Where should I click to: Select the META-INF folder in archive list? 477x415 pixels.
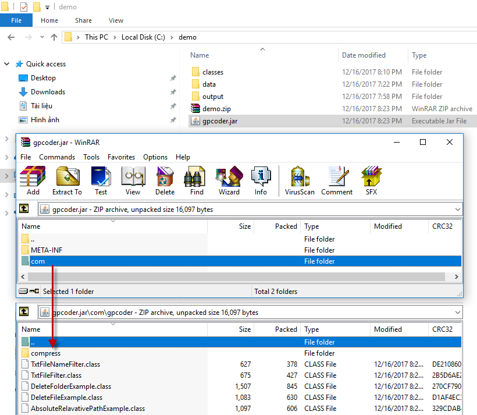point(47,250)
